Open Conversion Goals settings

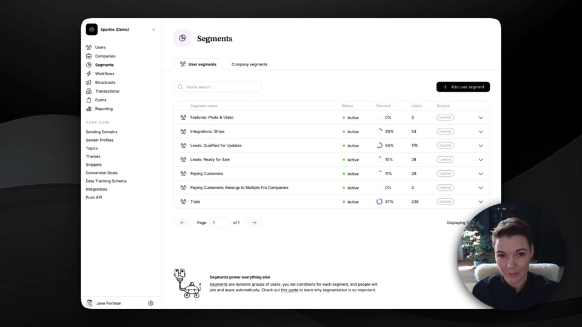tap(102, 173)
